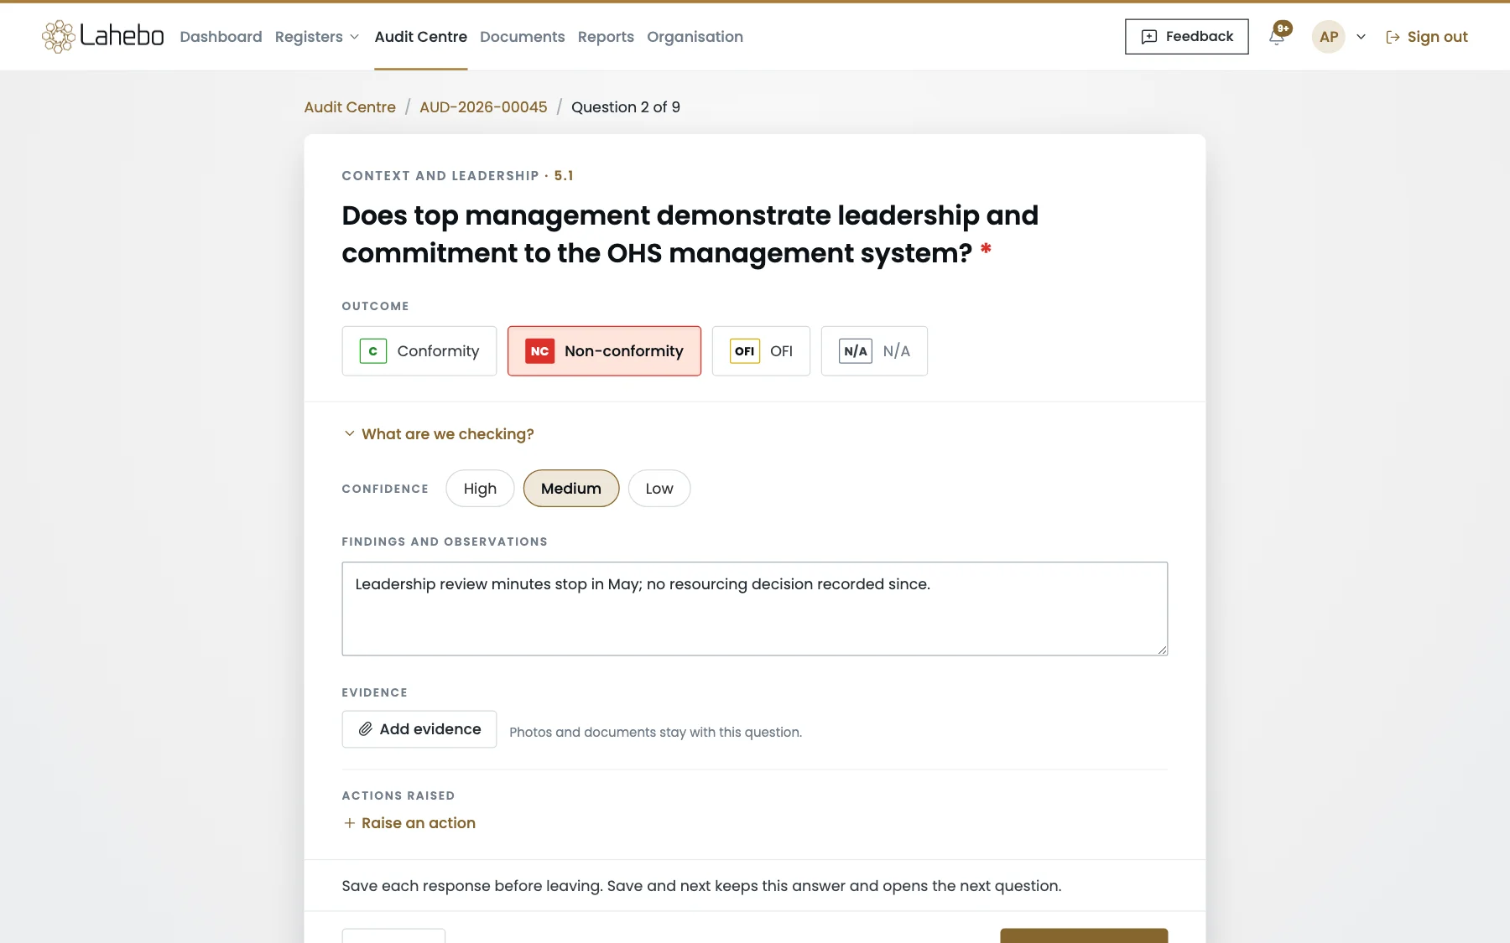This screenshot has height=943, width=1510.
Task: Open the Reports tab
Action: point(606,37)
